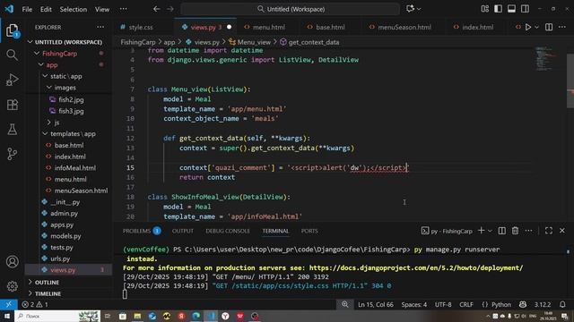
Task: Open the Copilot chat icon in title bar
Action: click(x=410, y=9)
